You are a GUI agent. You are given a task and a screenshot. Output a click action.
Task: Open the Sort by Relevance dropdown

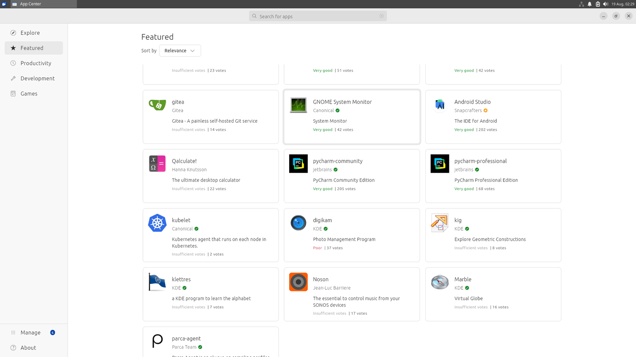pos(180,50)
